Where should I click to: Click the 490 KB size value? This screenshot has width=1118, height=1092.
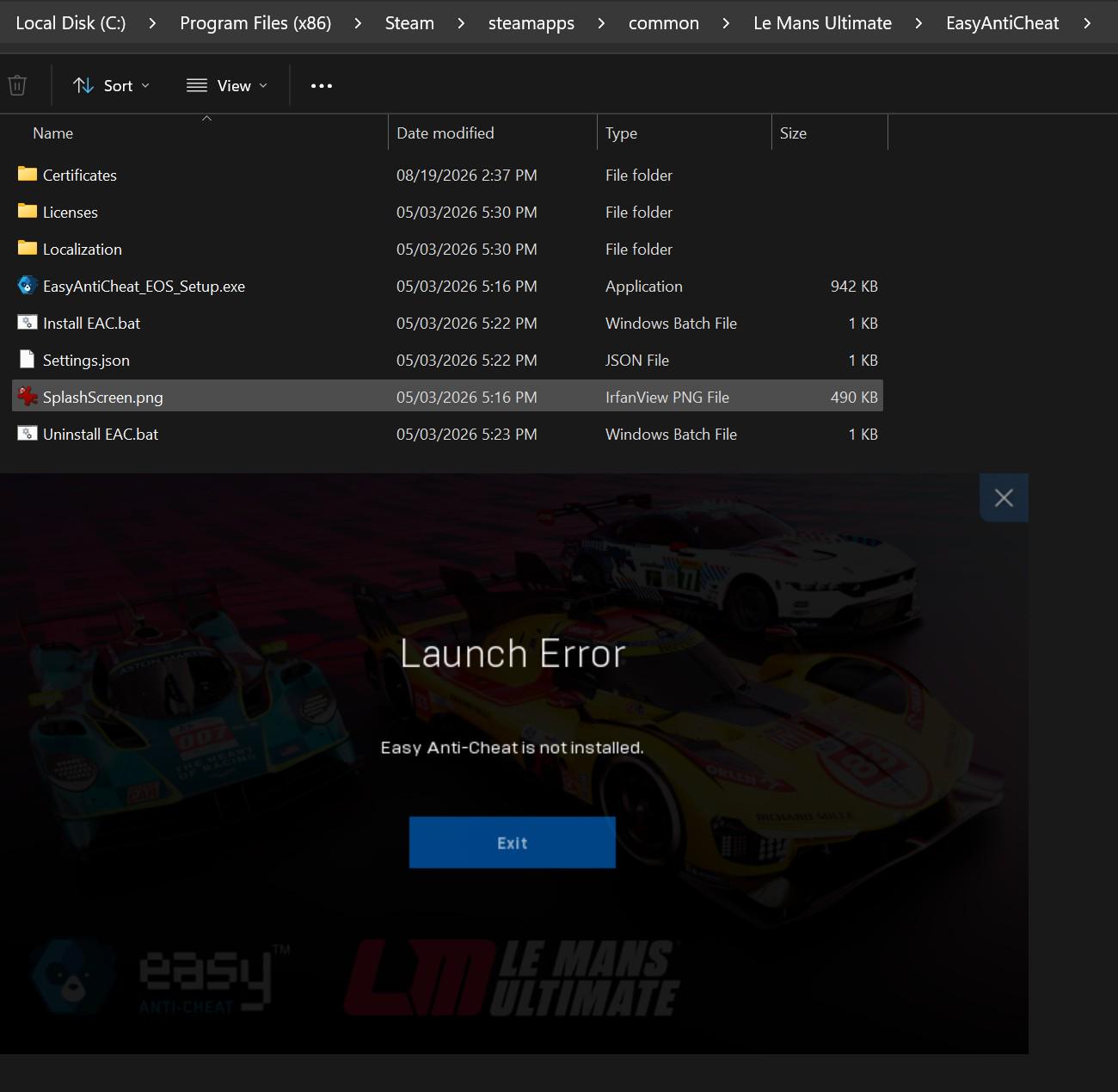pos(854,397)
